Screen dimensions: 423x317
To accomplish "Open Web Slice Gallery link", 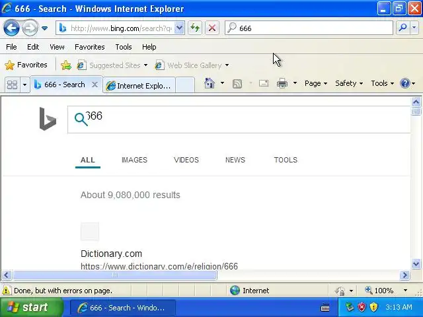I will point(192,65).
